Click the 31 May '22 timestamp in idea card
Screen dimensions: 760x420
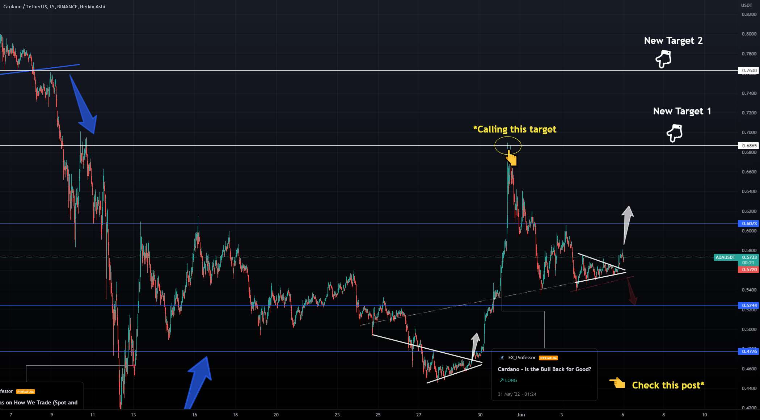(x=517, y=394)
